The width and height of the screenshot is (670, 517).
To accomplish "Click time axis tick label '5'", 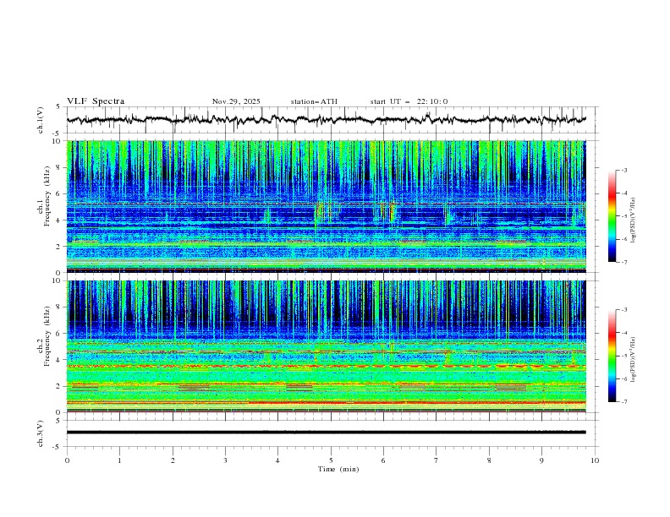I will coord(331,460).
